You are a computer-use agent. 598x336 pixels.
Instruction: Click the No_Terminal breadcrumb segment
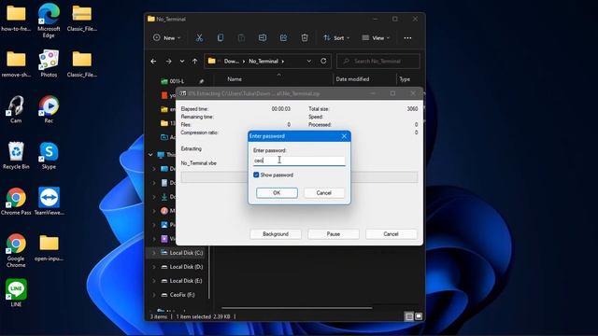263,61
